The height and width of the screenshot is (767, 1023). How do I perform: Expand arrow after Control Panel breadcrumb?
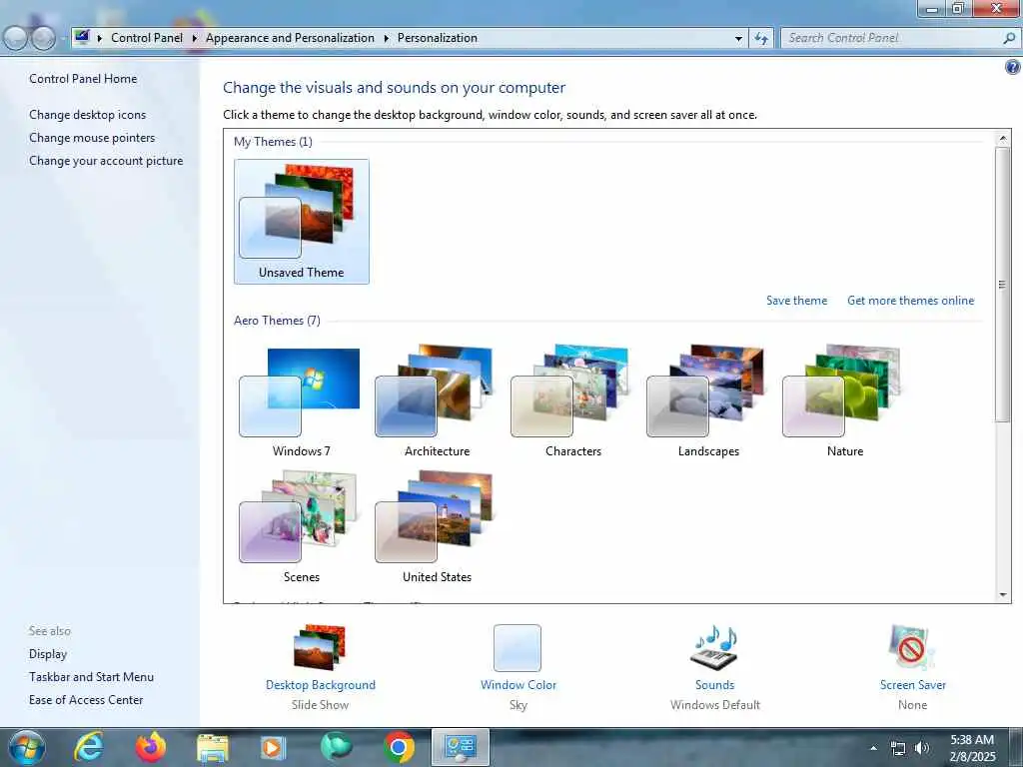click(x=195, y=39)
